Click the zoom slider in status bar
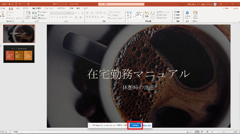Screen dimensions: 240x135 224,132
